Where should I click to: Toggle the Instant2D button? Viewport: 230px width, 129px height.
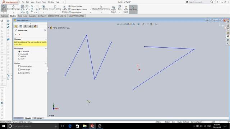pyautogui.click(x=133, y=9)
